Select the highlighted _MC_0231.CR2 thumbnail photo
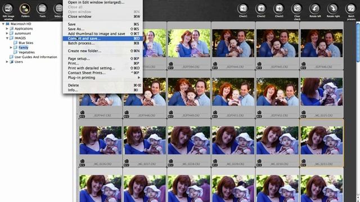This screenshot has height=202, width=360. point(322,140)
